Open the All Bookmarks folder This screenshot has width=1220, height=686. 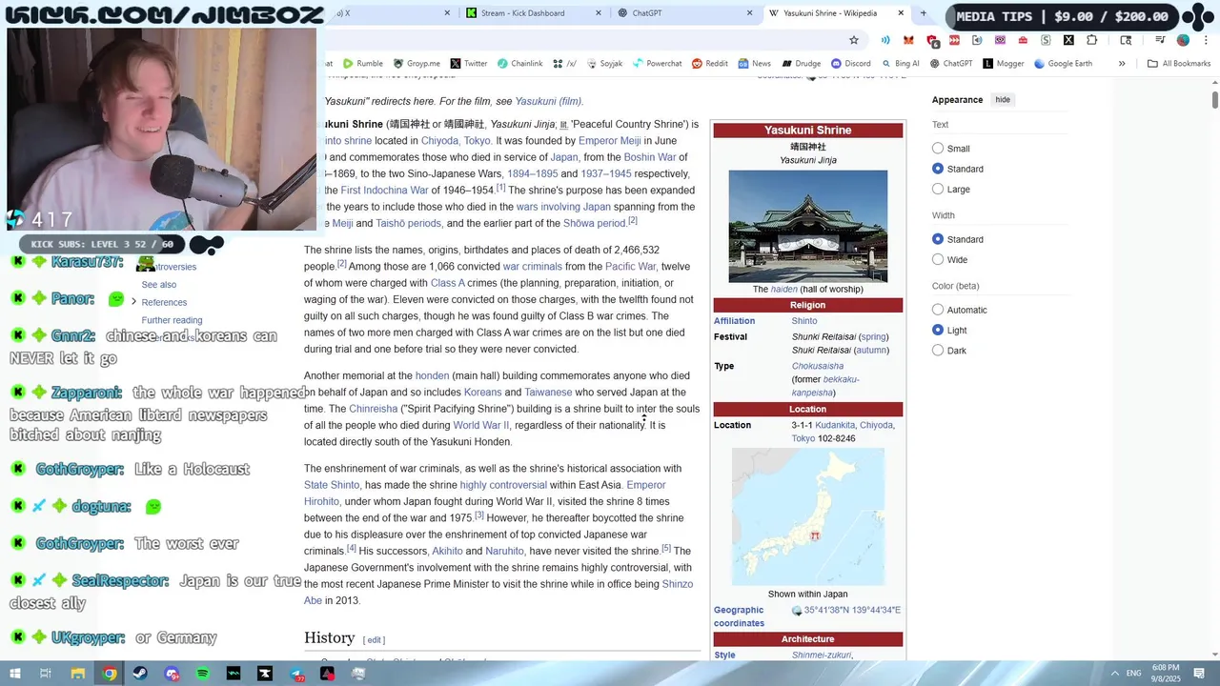[1179, 64]
